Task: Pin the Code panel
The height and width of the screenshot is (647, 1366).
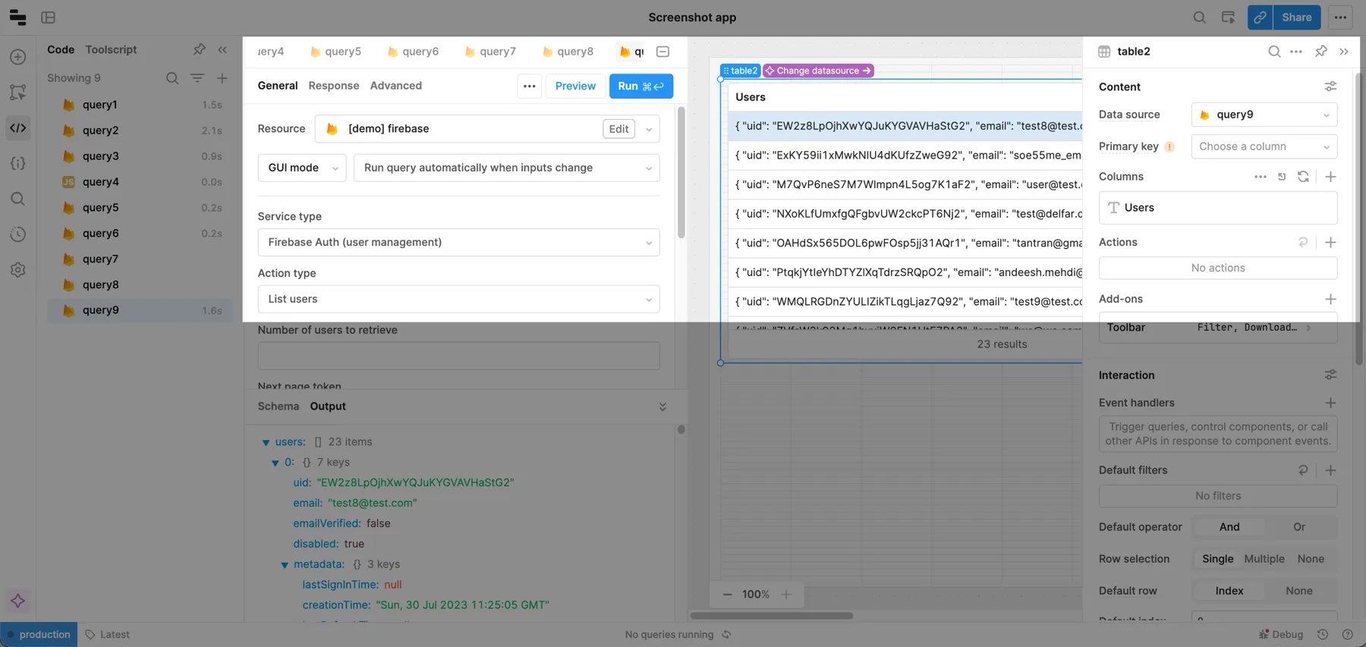Action: click(199, 49)
